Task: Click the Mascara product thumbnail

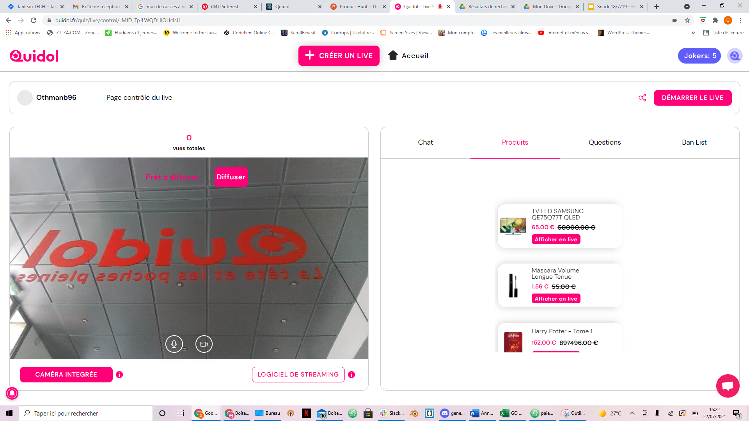Action: (513, 285)
